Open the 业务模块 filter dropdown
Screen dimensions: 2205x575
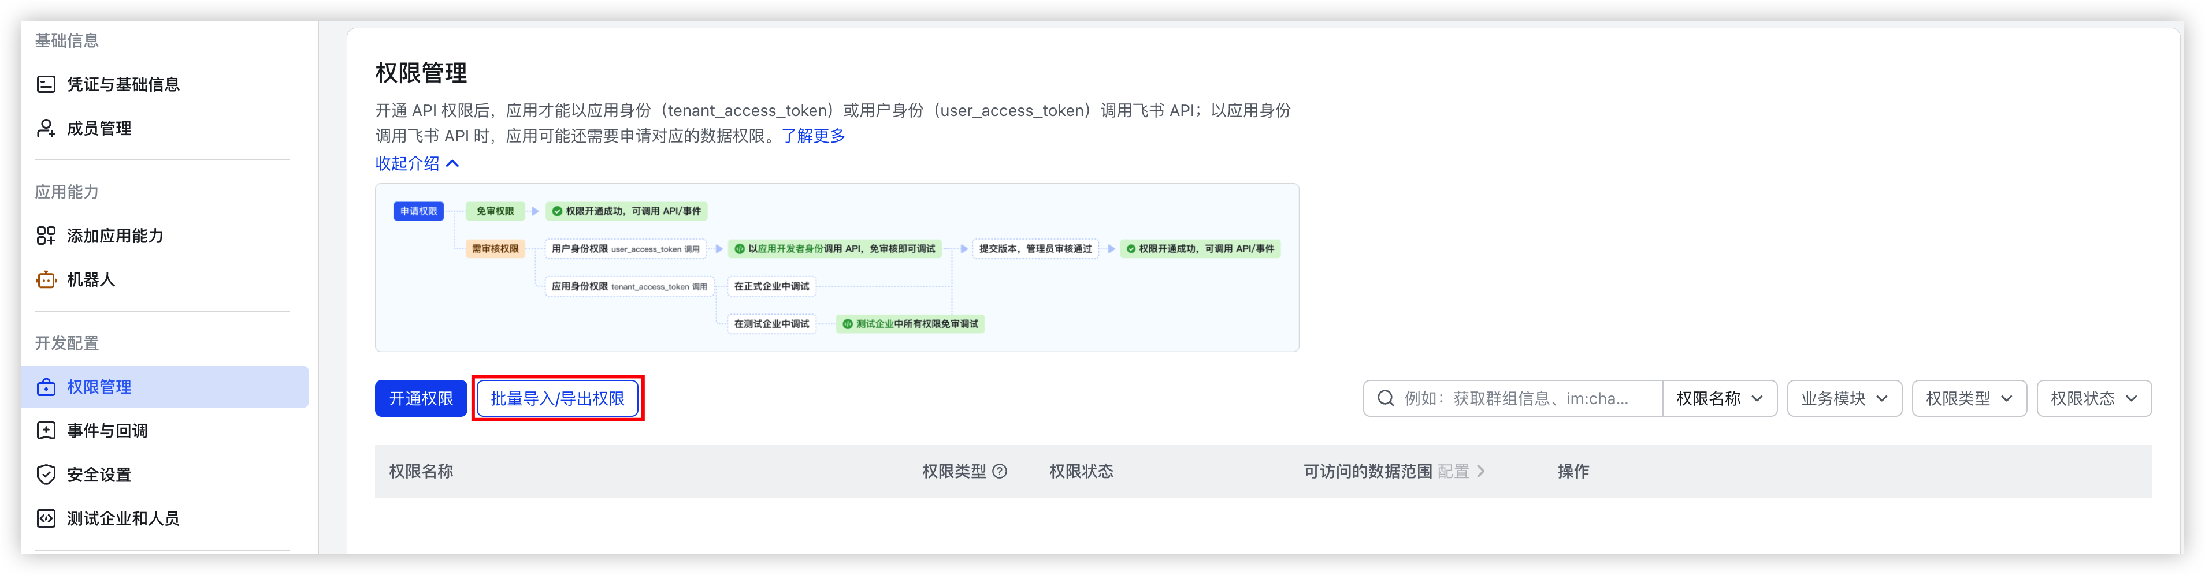tap(1844, 398)
